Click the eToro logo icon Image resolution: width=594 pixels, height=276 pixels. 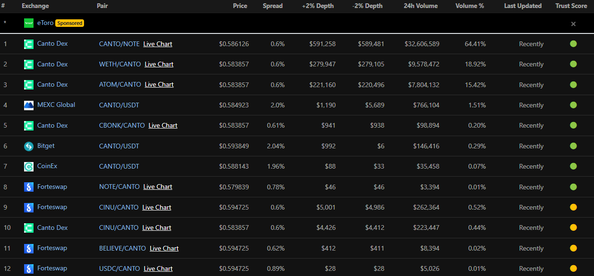(x=29, y=23)
